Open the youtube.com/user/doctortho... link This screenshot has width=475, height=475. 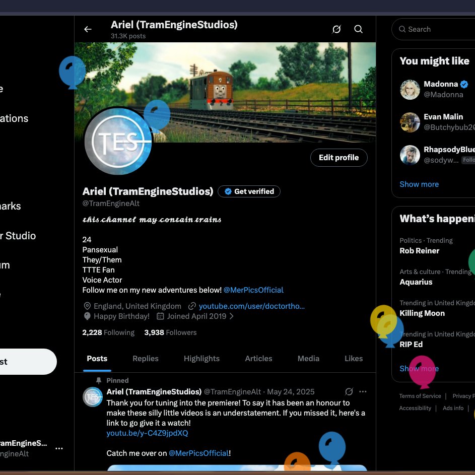[x=251, y=306]
